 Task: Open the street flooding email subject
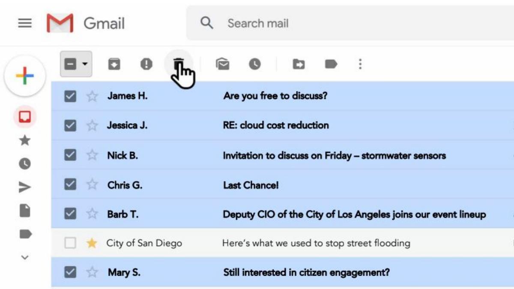click(x=316, y=244)
